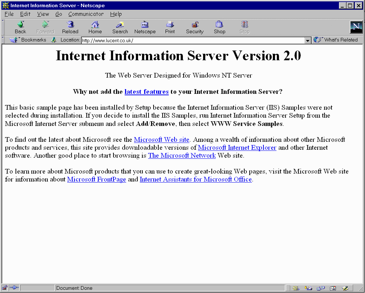The width and height of the screenshot is (365, 293).
Task: Click the security lock icon in status bar
Action: 5,288
